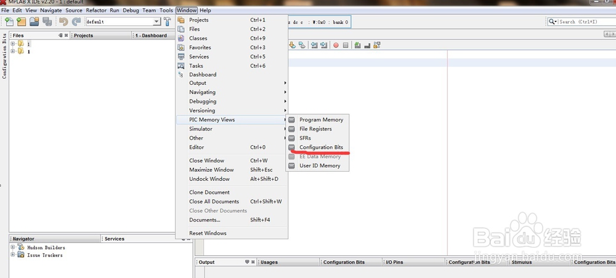Click the gray Stop Macro Recording square

coord(346,45)
